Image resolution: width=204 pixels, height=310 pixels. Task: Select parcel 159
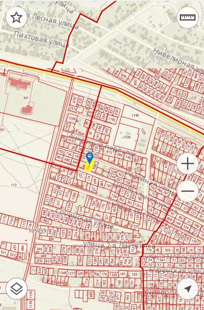coord(134,274)
